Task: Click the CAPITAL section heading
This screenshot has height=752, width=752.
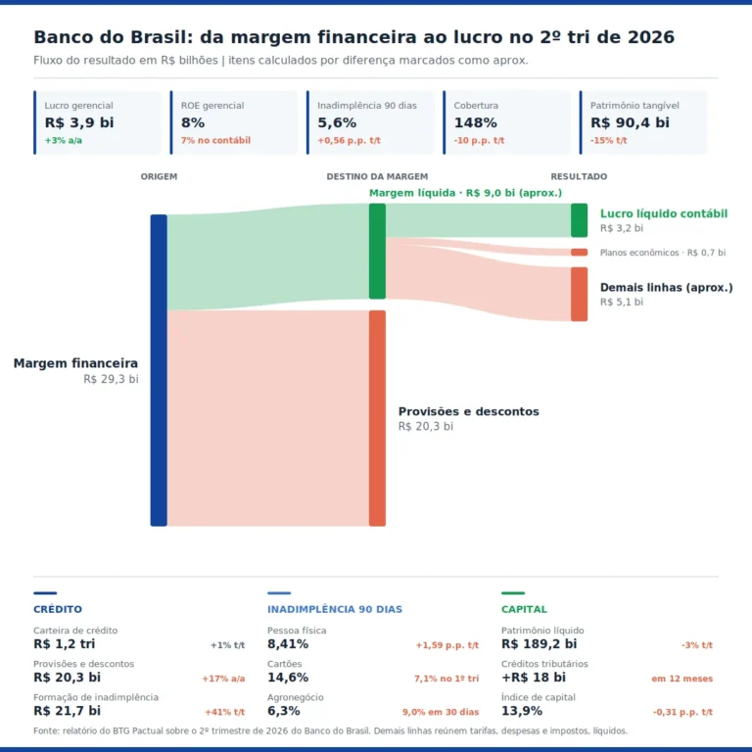Action: point(524,609)
